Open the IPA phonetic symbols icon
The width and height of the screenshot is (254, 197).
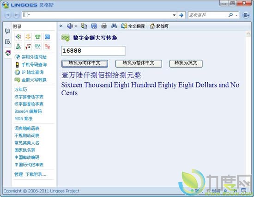(37, 46)
